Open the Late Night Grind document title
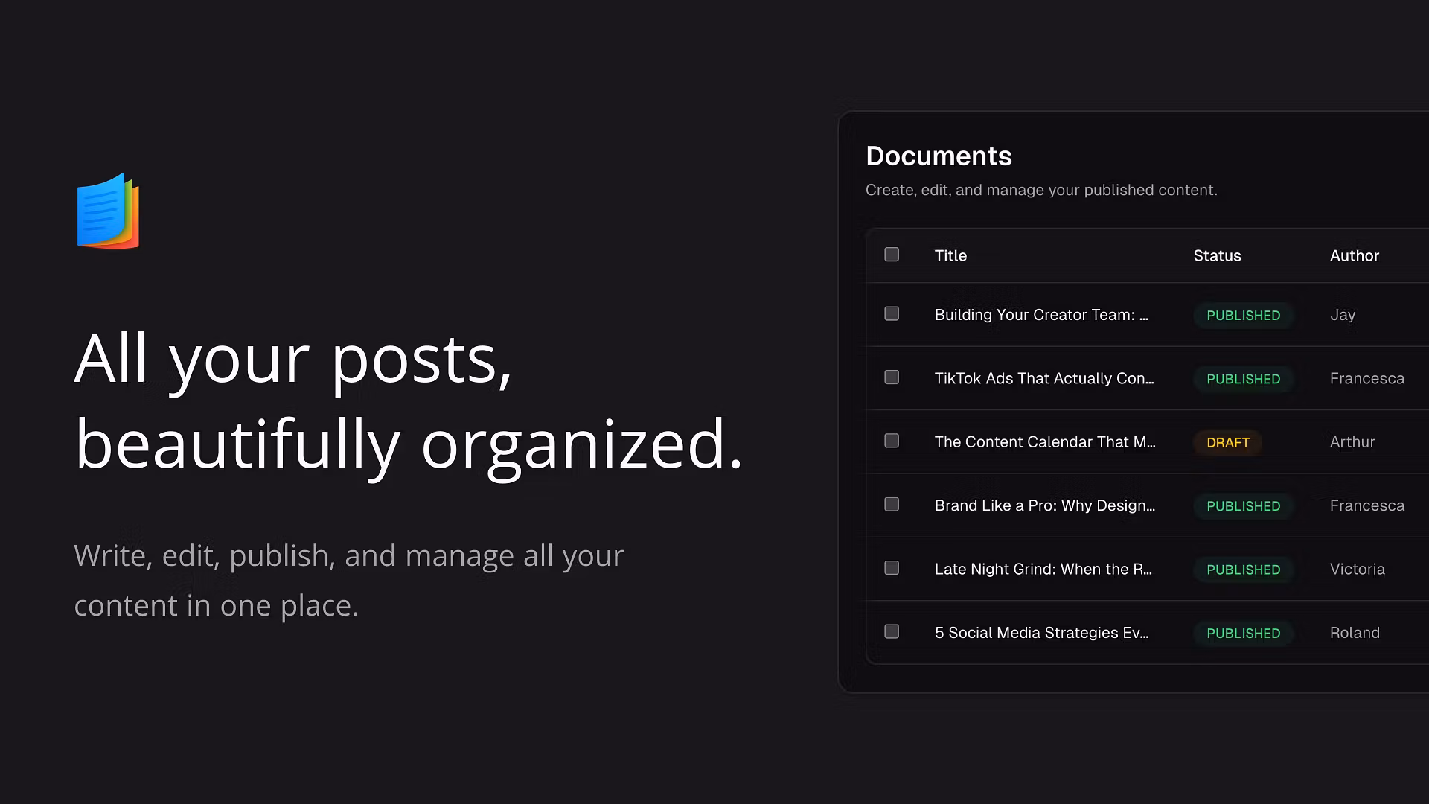 coord(1043,569)
